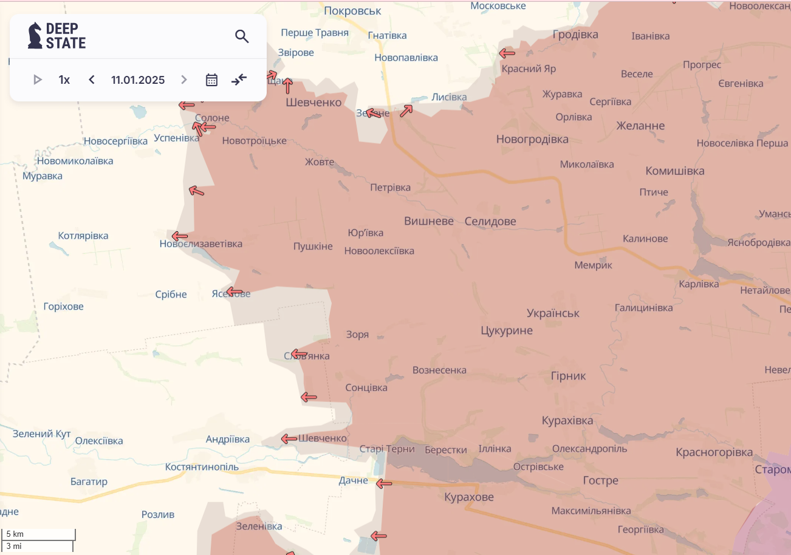Screen dimensions: 791x555
Task: Click the Мемрик label
Action: [x=594, y=265]
